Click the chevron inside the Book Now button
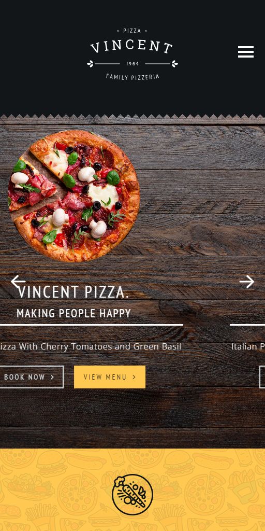The height and width of the screenshot is (531, 265). click(52, 377)
